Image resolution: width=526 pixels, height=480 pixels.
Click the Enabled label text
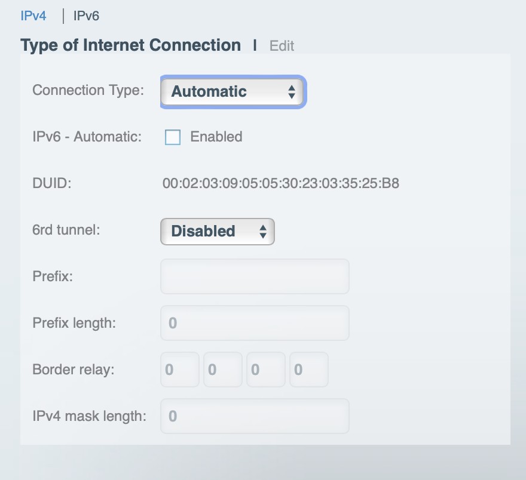(x=216, y=137)
